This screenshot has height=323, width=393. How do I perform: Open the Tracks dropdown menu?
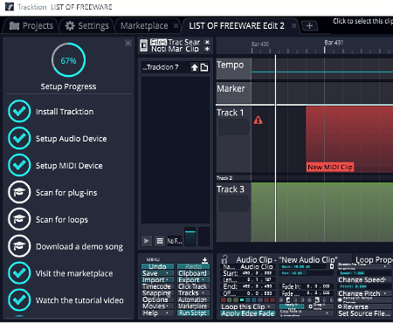[x=193, y=293]
